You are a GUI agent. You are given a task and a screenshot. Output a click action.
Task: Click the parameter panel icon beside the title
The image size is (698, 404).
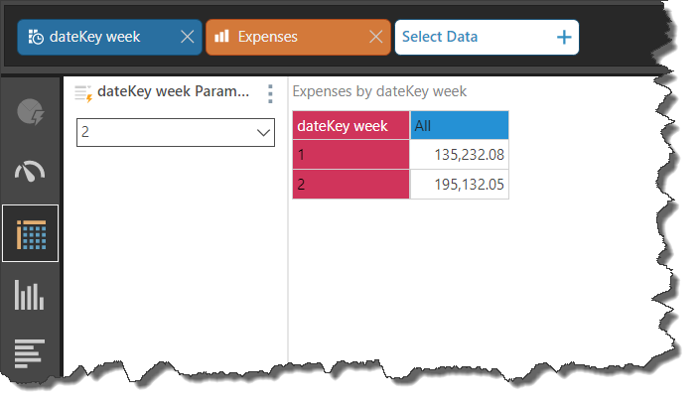click(83, 93)
